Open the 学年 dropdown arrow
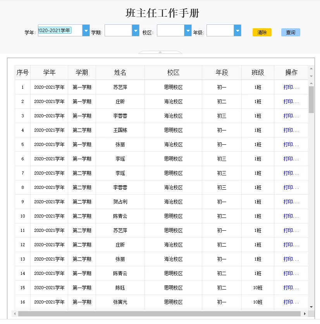Viewport: 320px width, 324px height. (86, 31)
